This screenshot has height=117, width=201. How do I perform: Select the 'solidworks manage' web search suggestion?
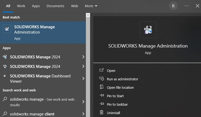(43, 102)
